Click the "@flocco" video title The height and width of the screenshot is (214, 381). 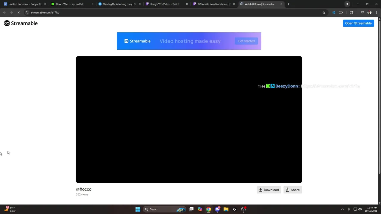(x=84, y=189)
